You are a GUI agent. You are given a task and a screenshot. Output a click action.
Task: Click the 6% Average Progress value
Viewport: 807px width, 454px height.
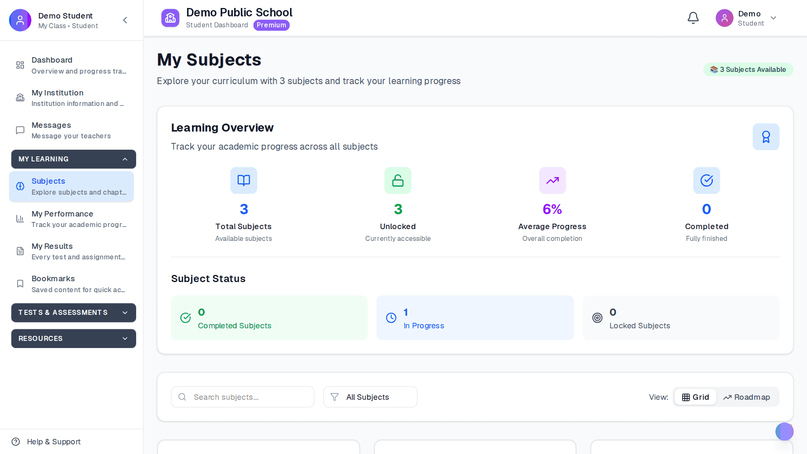[552, 209]
